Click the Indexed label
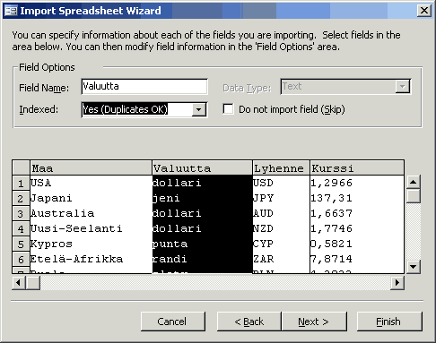Screen dimensions: 436x343 coord(39,109)
